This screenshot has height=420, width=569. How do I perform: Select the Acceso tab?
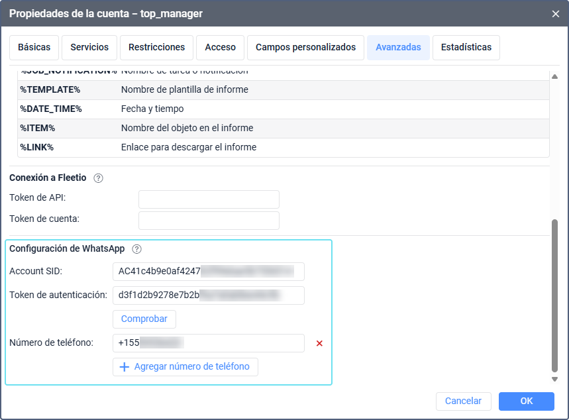[220, 48]
